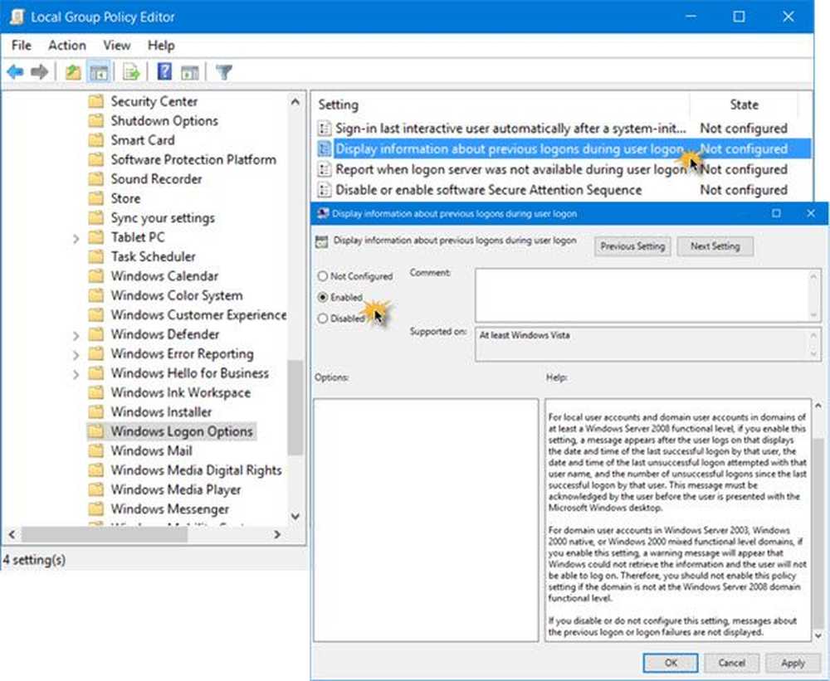Click the Export List toolbar icon
This screenshot has width=830, height=681.
pos(130,73)
